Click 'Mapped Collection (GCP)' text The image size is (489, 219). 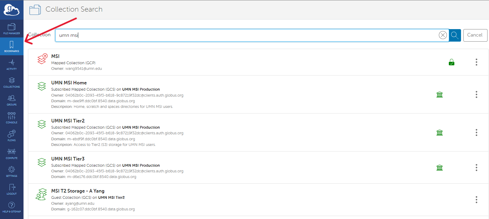(73, 63)
